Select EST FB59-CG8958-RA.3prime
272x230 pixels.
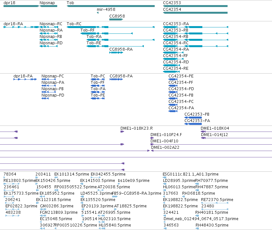coord(115,197)
